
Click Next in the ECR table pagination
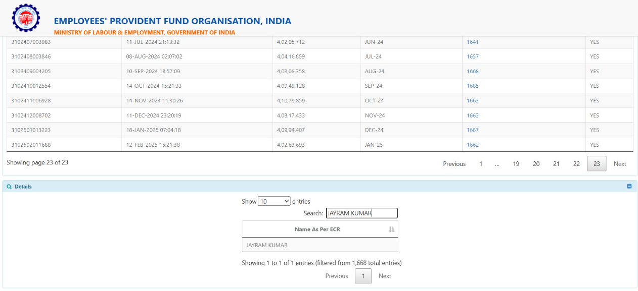coord(620,164)
